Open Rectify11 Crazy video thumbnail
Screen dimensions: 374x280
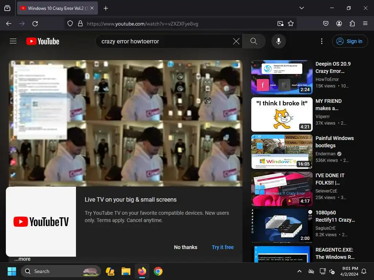(x=282, y=226)
